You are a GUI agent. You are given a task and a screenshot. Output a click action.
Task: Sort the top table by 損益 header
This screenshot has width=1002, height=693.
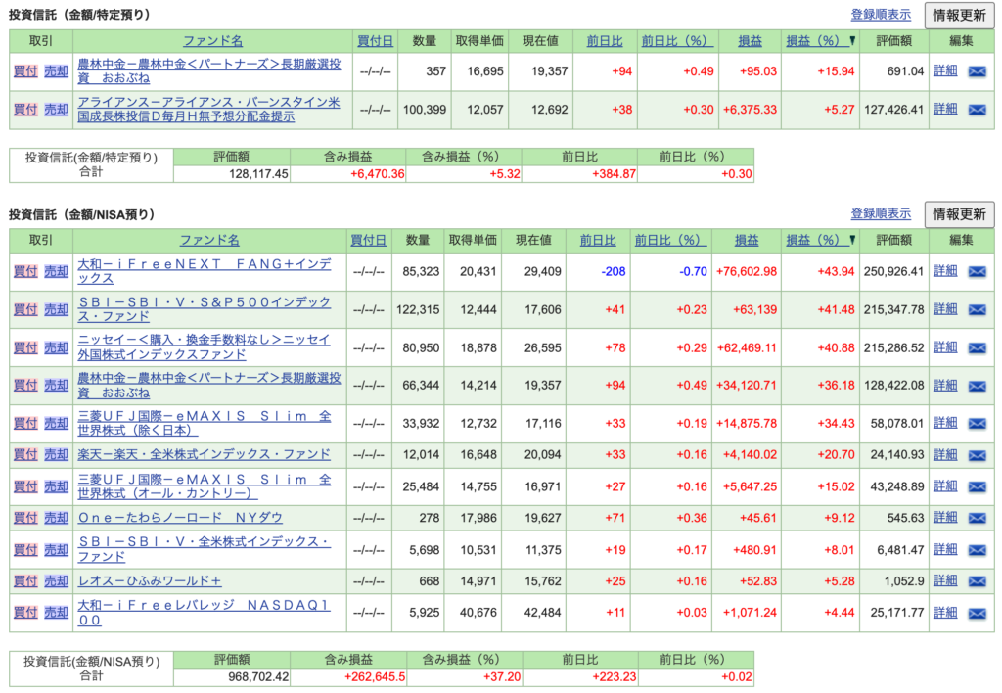(751, 41)
